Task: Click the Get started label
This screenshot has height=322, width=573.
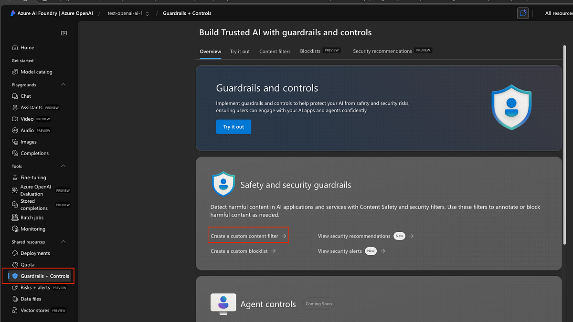Action: (x=22, y=61)
